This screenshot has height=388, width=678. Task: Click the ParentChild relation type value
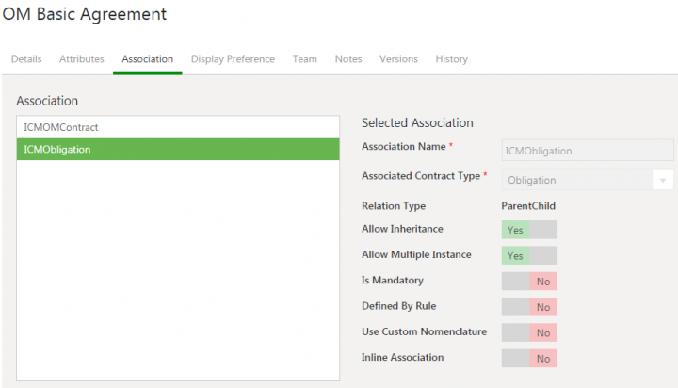coord(527,205)
